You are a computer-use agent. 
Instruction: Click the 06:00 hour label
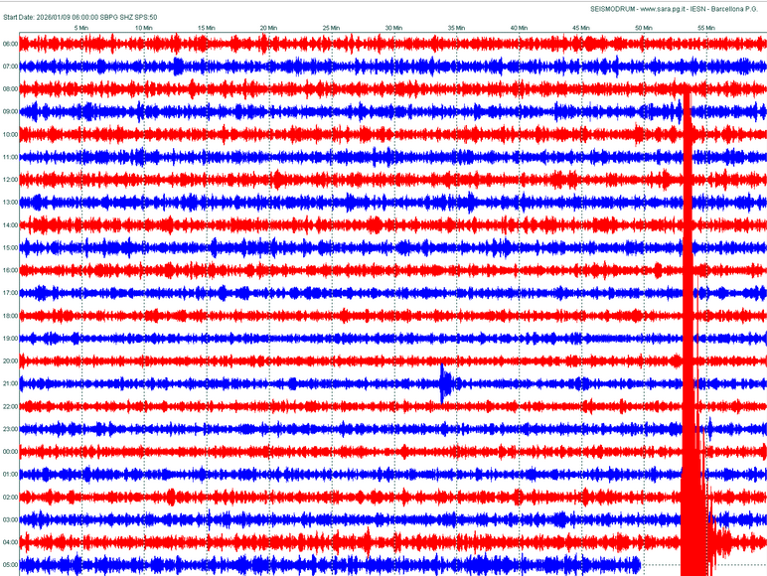[x=10, y=44]
